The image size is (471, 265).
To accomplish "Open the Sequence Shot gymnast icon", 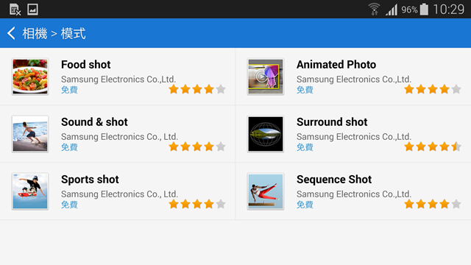I will (x=266, y=191).
